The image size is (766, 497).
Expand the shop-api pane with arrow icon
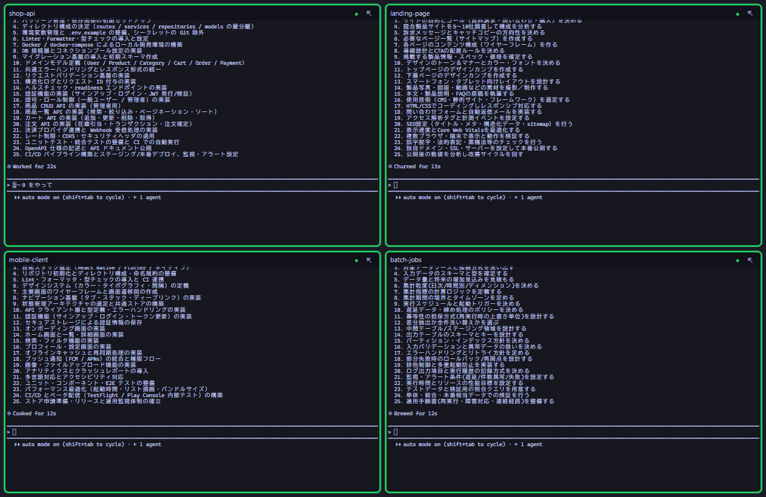(368, 13)
